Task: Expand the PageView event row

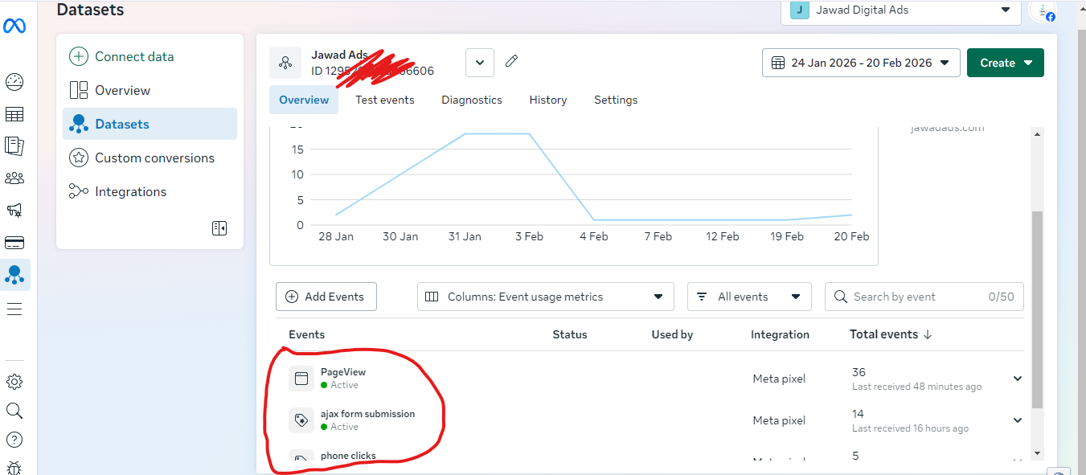Action: (1017, 379)
